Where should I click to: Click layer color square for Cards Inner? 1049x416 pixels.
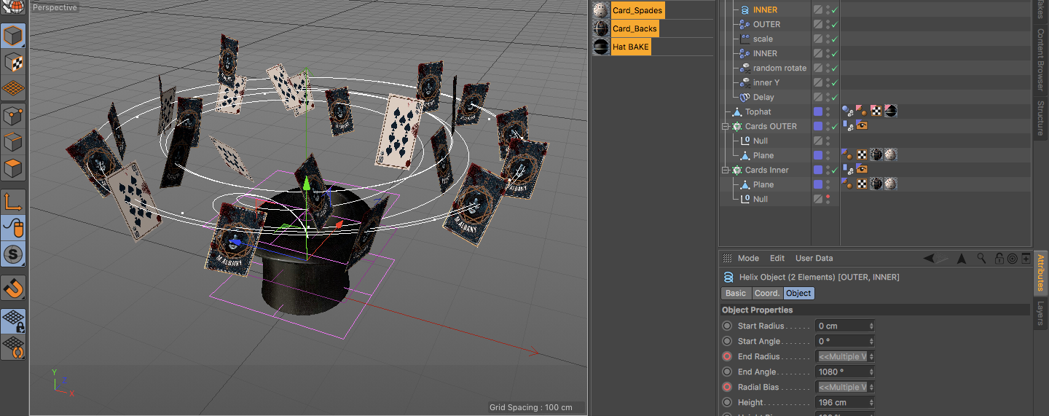tap(818, 170)
